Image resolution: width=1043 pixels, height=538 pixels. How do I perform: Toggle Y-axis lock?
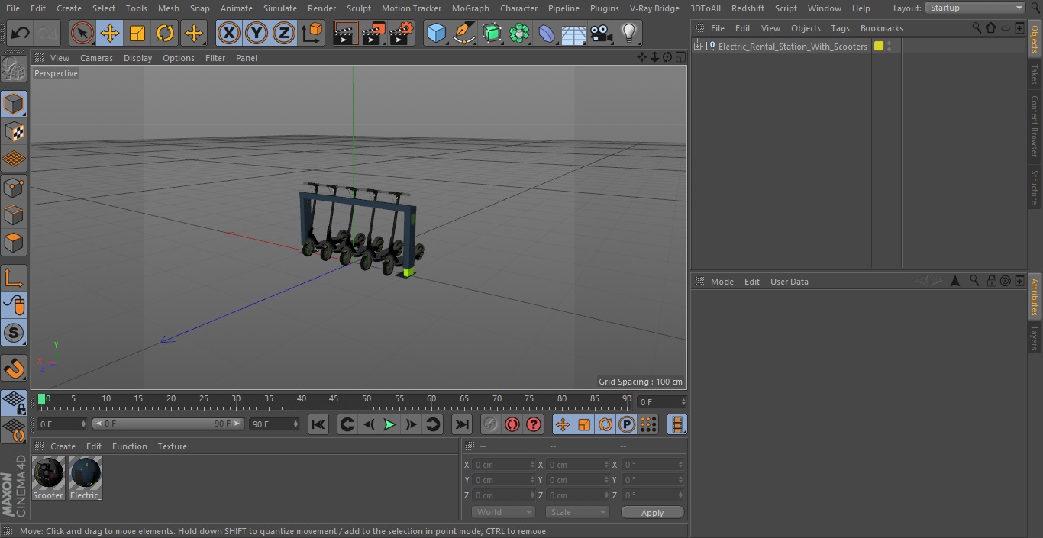pos(257,33)
